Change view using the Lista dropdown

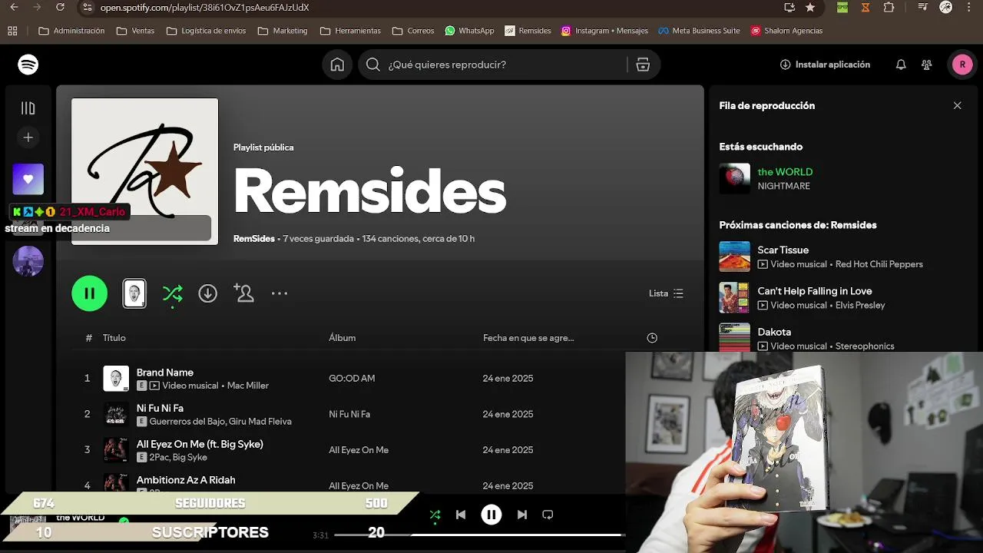pos(666,293)
